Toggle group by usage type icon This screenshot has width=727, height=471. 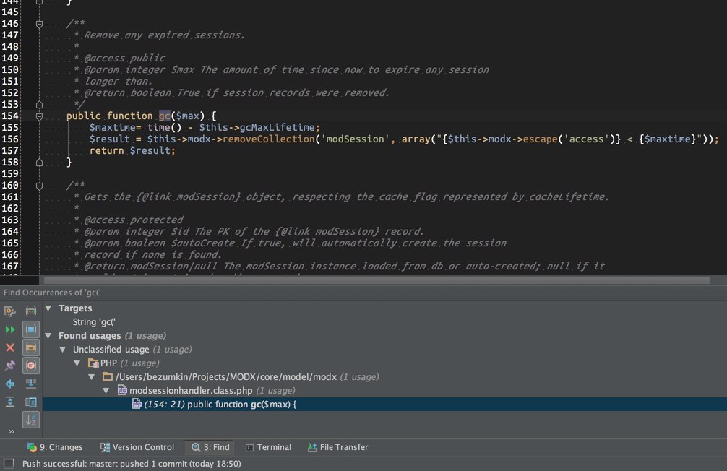pos(31,311)
